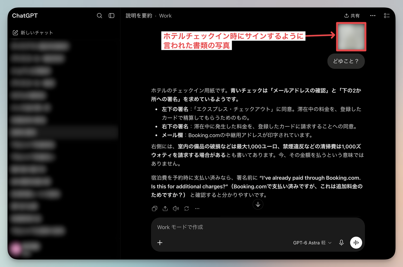Click the どゆこと？ user message bubble

point(346,61)
